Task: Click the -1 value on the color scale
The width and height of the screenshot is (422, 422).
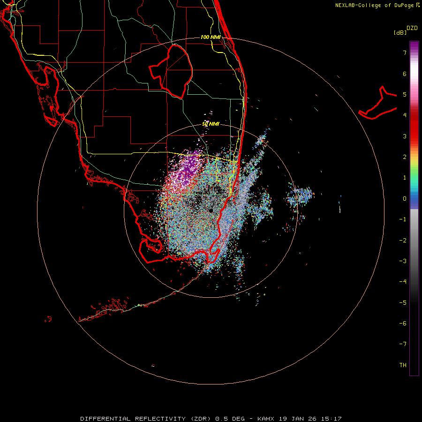Action: tap(403, 219)
